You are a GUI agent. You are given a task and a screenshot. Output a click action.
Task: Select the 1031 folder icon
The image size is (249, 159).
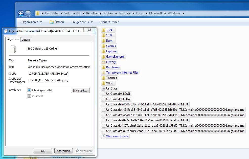[x=103, y=35]
